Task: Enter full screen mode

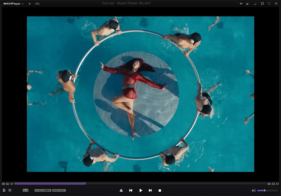Action: 269,3
